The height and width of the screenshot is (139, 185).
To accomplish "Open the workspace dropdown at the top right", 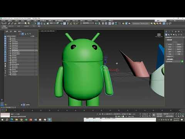I will click(160, 21).
